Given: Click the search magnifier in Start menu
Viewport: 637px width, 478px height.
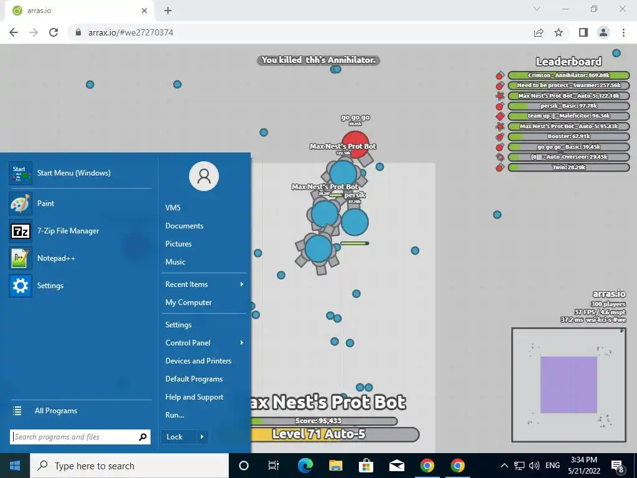Looking at the screenshot, I should (x=142, y=437).
